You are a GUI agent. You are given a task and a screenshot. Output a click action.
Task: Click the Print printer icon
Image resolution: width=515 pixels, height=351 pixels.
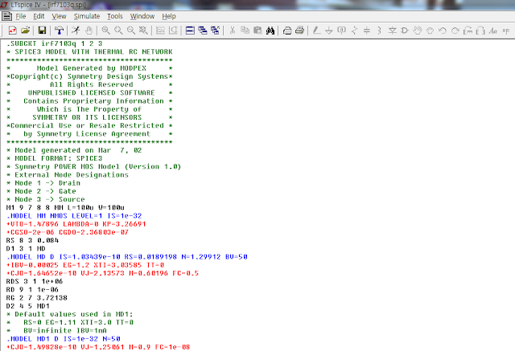click(x=299, y=31)
